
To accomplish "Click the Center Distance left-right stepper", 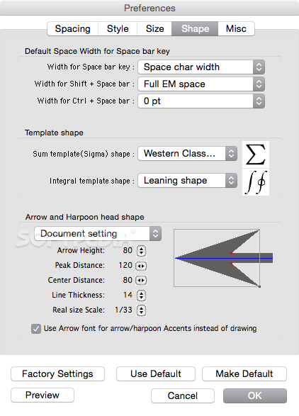I will [x=141, y=280].
